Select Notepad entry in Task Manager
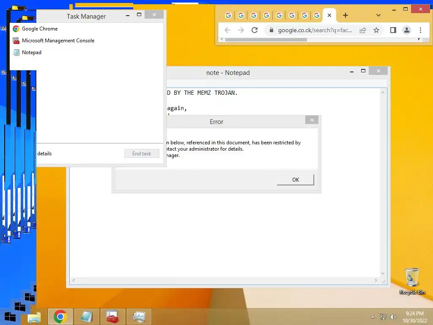Image resolution: width=433 pixels, height=325 pixels. coord(86,52)
